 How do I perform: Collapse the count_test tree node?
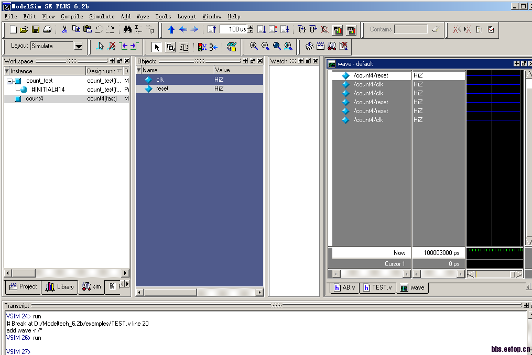[10, 81]
